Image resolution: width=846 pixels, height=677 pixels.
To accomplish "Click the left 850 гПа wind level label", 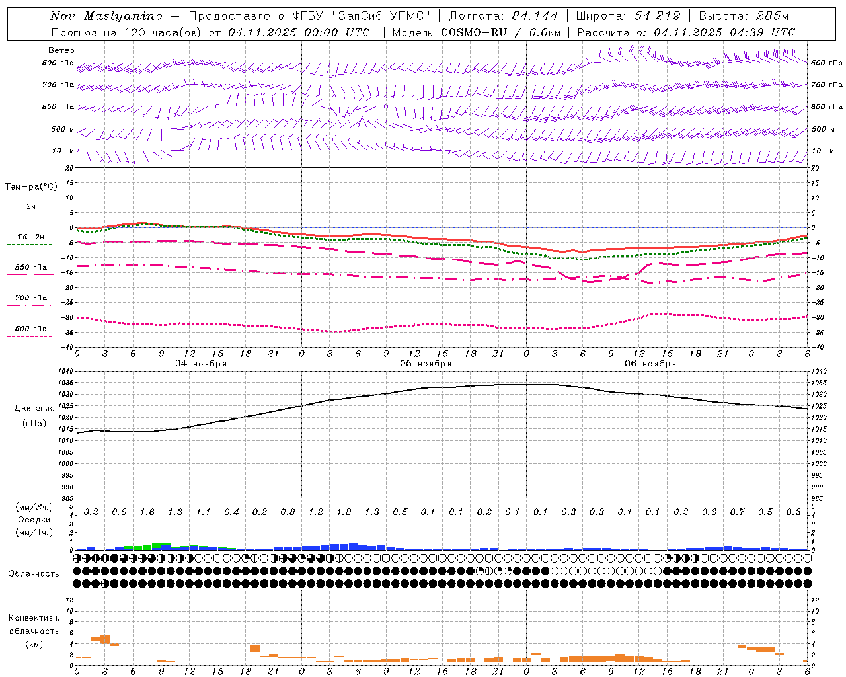I will click(58, 106).
